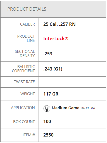Click the WEIGHT row label
Viewport: 107px width, 143px height.
28,94
